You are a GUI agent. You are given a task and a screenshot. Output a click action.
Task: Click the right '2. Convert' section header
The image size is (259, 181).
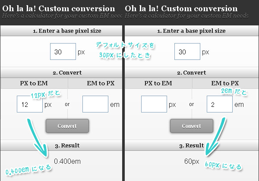click(192, 72)
